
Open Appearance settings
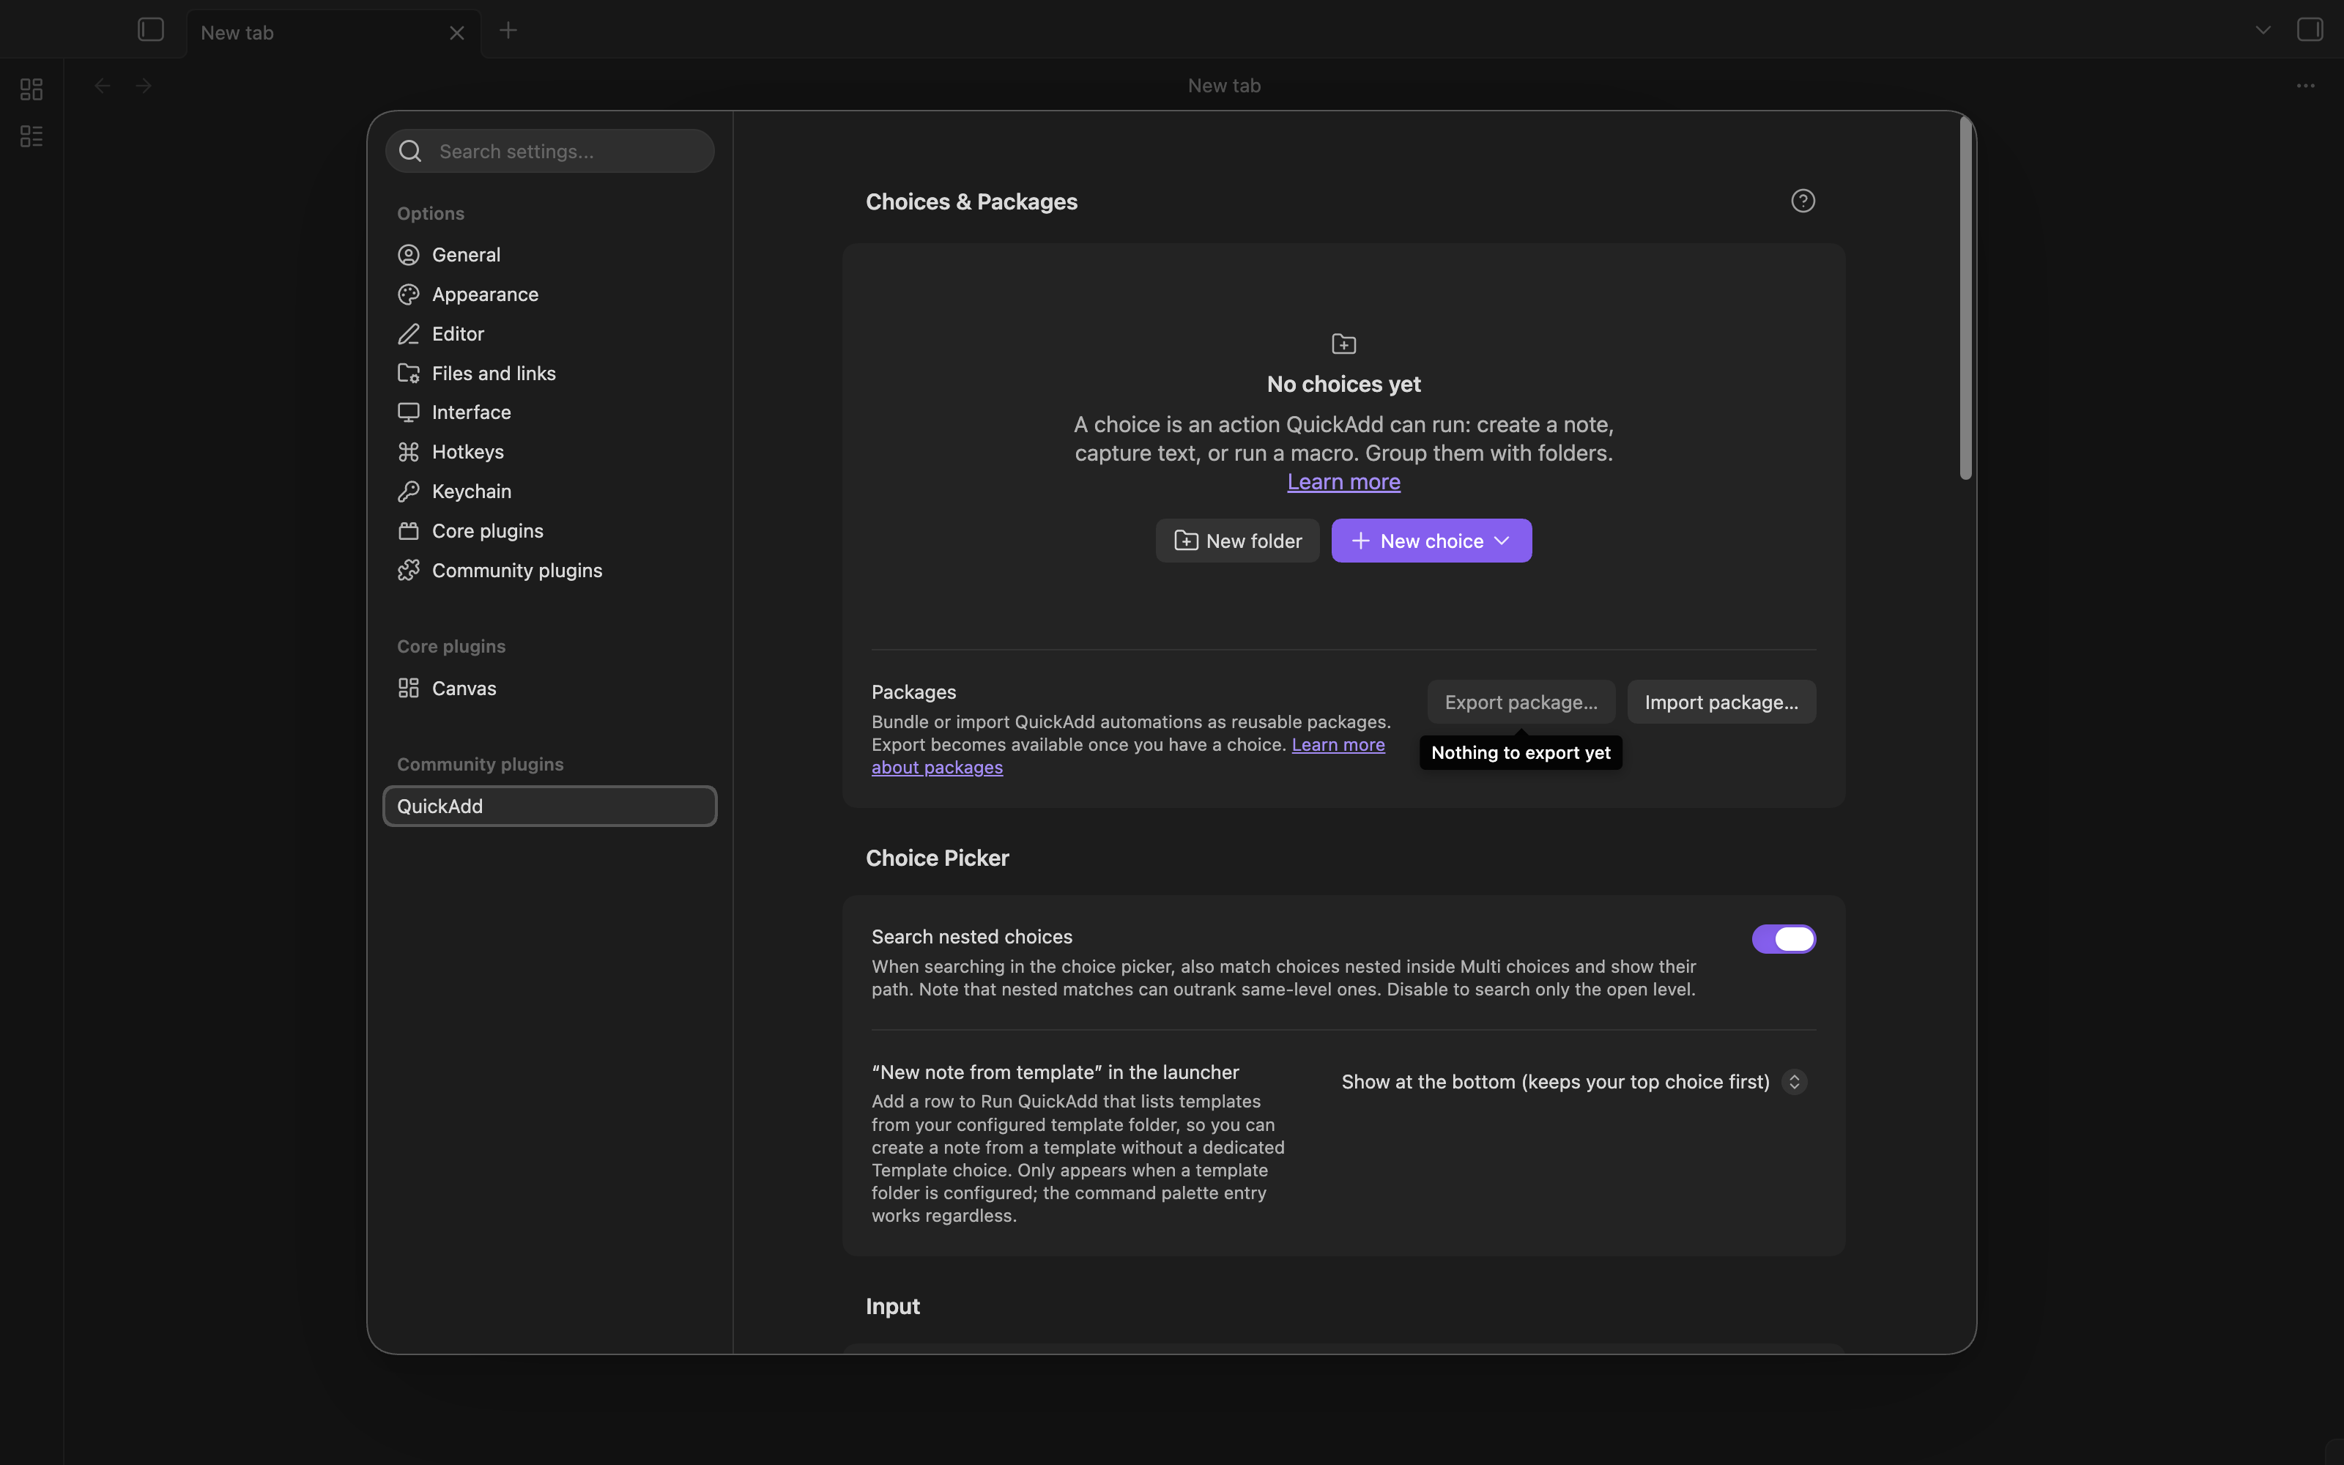click(550, 294)
